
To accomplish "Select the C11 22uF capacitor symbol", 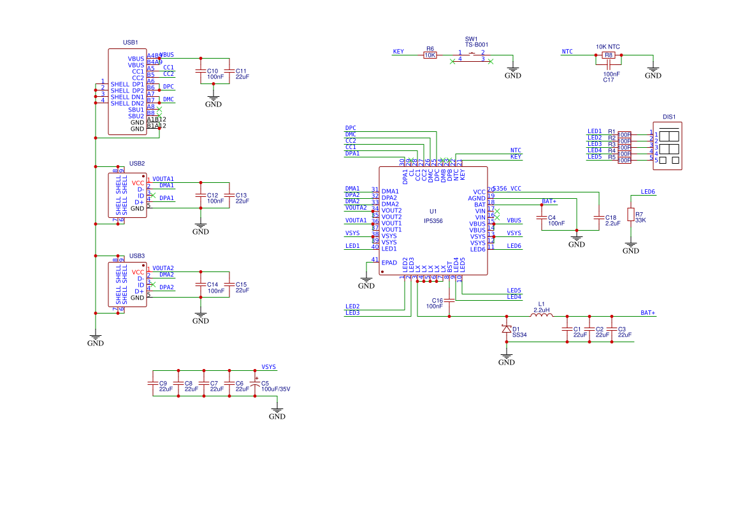I will point(229,71).
